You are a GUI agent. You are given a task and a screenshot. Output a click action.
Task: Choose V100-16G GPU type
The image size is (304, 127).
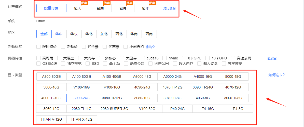[x=82, y=87]
